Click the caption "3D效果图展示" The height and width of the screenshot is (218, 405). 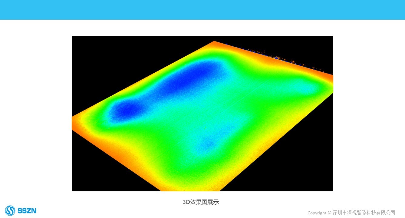pos(201,202)
